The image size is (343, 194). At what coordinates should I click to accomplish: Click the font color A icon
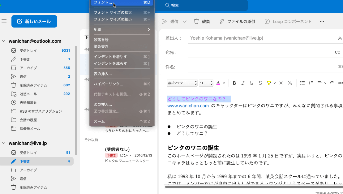pyautogui.click(x=218, y=83)
